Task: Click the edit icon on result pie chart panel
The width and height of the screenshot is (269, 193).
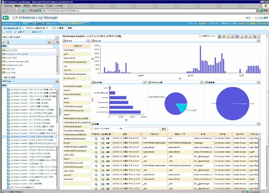Action: tap(207, 83)
